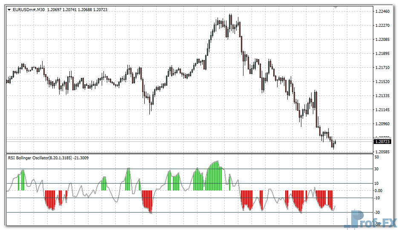The height and width of the screenshot is (230, 398).
Task: Select the last red histogram bars on right
Action: [324, 198]
